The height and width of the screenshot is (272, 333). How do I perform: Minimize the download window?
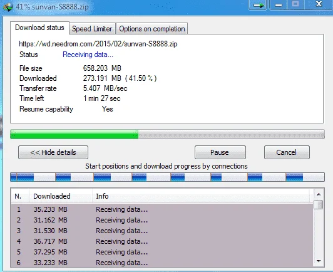click(279, 4)
